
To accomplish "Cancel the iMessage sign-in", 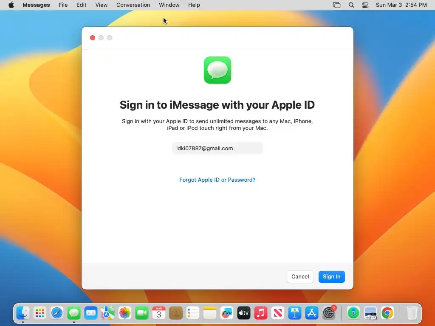I will pyautogui.click(x=300, y=277).
